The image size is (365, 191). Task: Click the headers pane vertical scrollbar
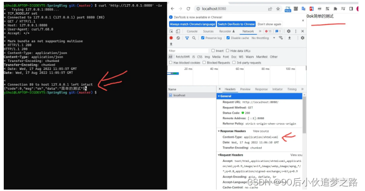(304, 115)
